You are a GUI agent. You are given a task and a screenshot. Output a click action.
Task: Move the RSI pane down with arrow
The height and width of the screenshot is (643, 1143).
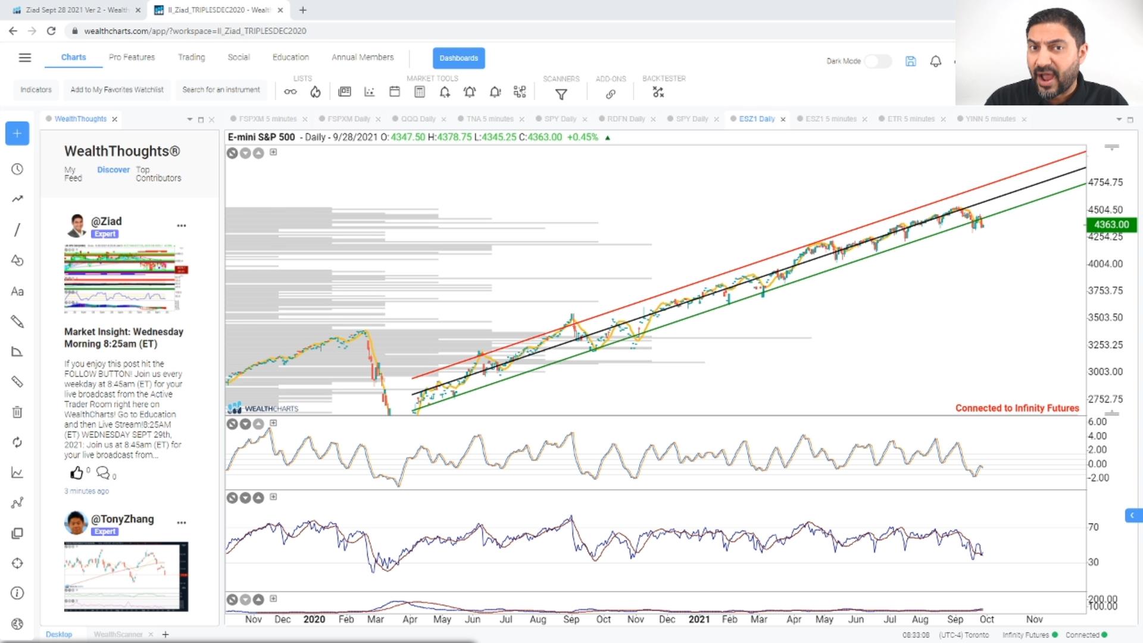click(245, 498)
